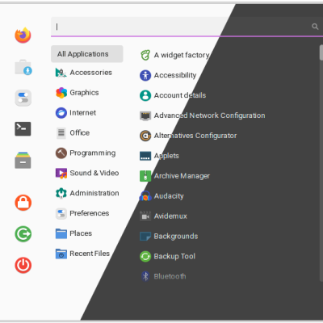Click the green Logout icon
The height and width of the screenshot is (323, 323).
point(23,234)
